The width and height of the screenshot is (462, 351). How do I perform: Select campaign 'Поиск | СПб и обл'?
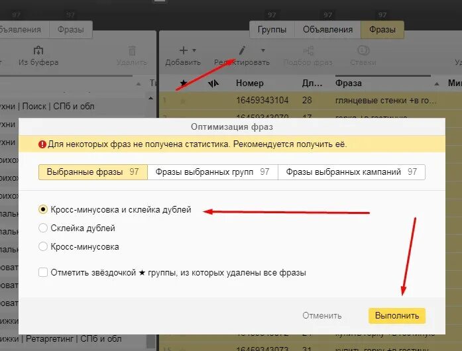47,107
